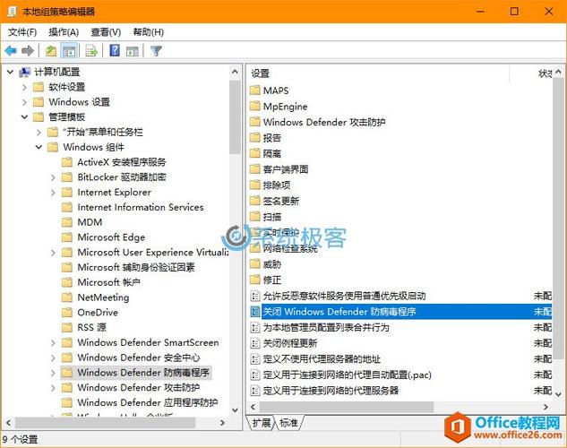
Task: Open the 修正 folder
Action: (x=272, y=280)
